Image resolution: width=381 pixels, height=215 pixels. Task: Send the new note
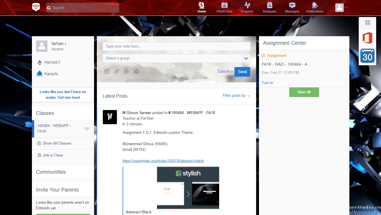click(242, 72)
